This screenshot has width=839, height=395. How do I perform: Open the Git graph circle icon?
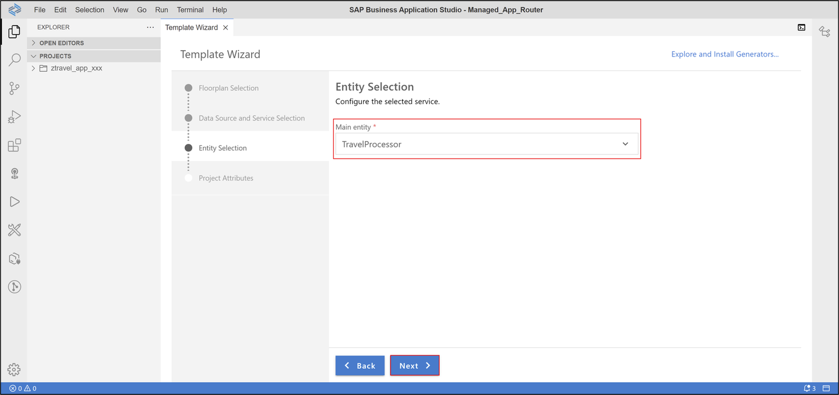15,287
